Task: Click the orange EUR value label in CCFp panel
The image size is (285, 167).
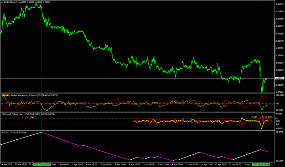Action: pos(262,118)
